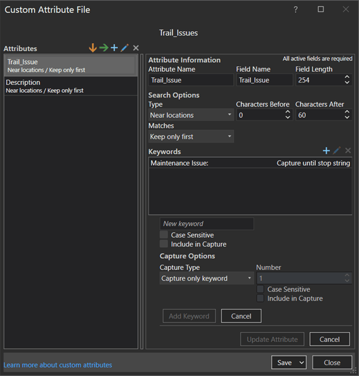Viewport: 359px width, 376px height.
Task: Enable keyword Case Sensitive checkbox
Action: pos(164,235)
